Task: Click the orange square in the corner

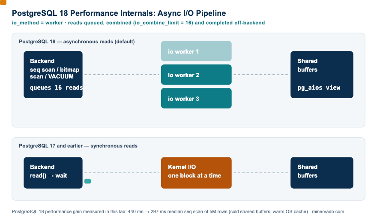Action: pos(3,2)
